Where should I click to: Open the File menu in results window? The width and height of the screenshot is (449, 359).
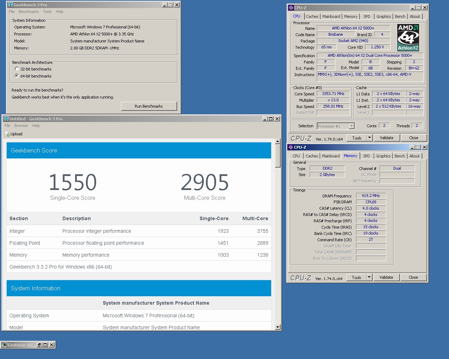tap(7, 126)
